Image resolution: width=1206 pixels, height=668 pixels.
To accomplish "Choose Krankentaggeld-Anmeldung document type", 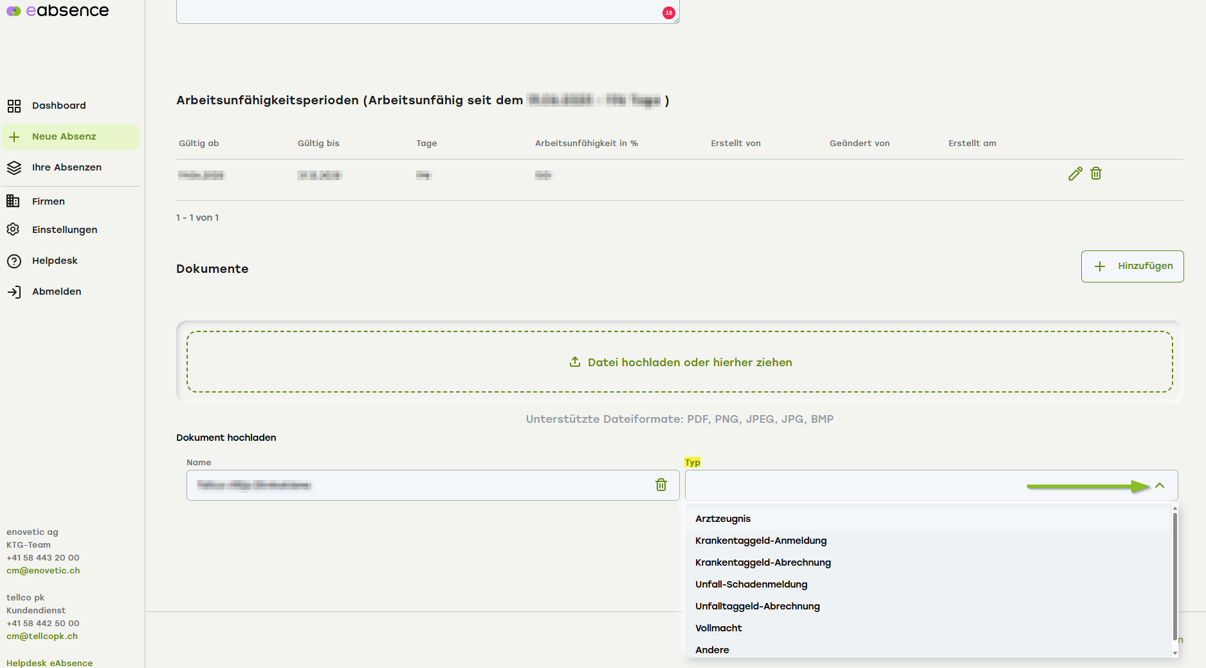I will tap(760, 541).
